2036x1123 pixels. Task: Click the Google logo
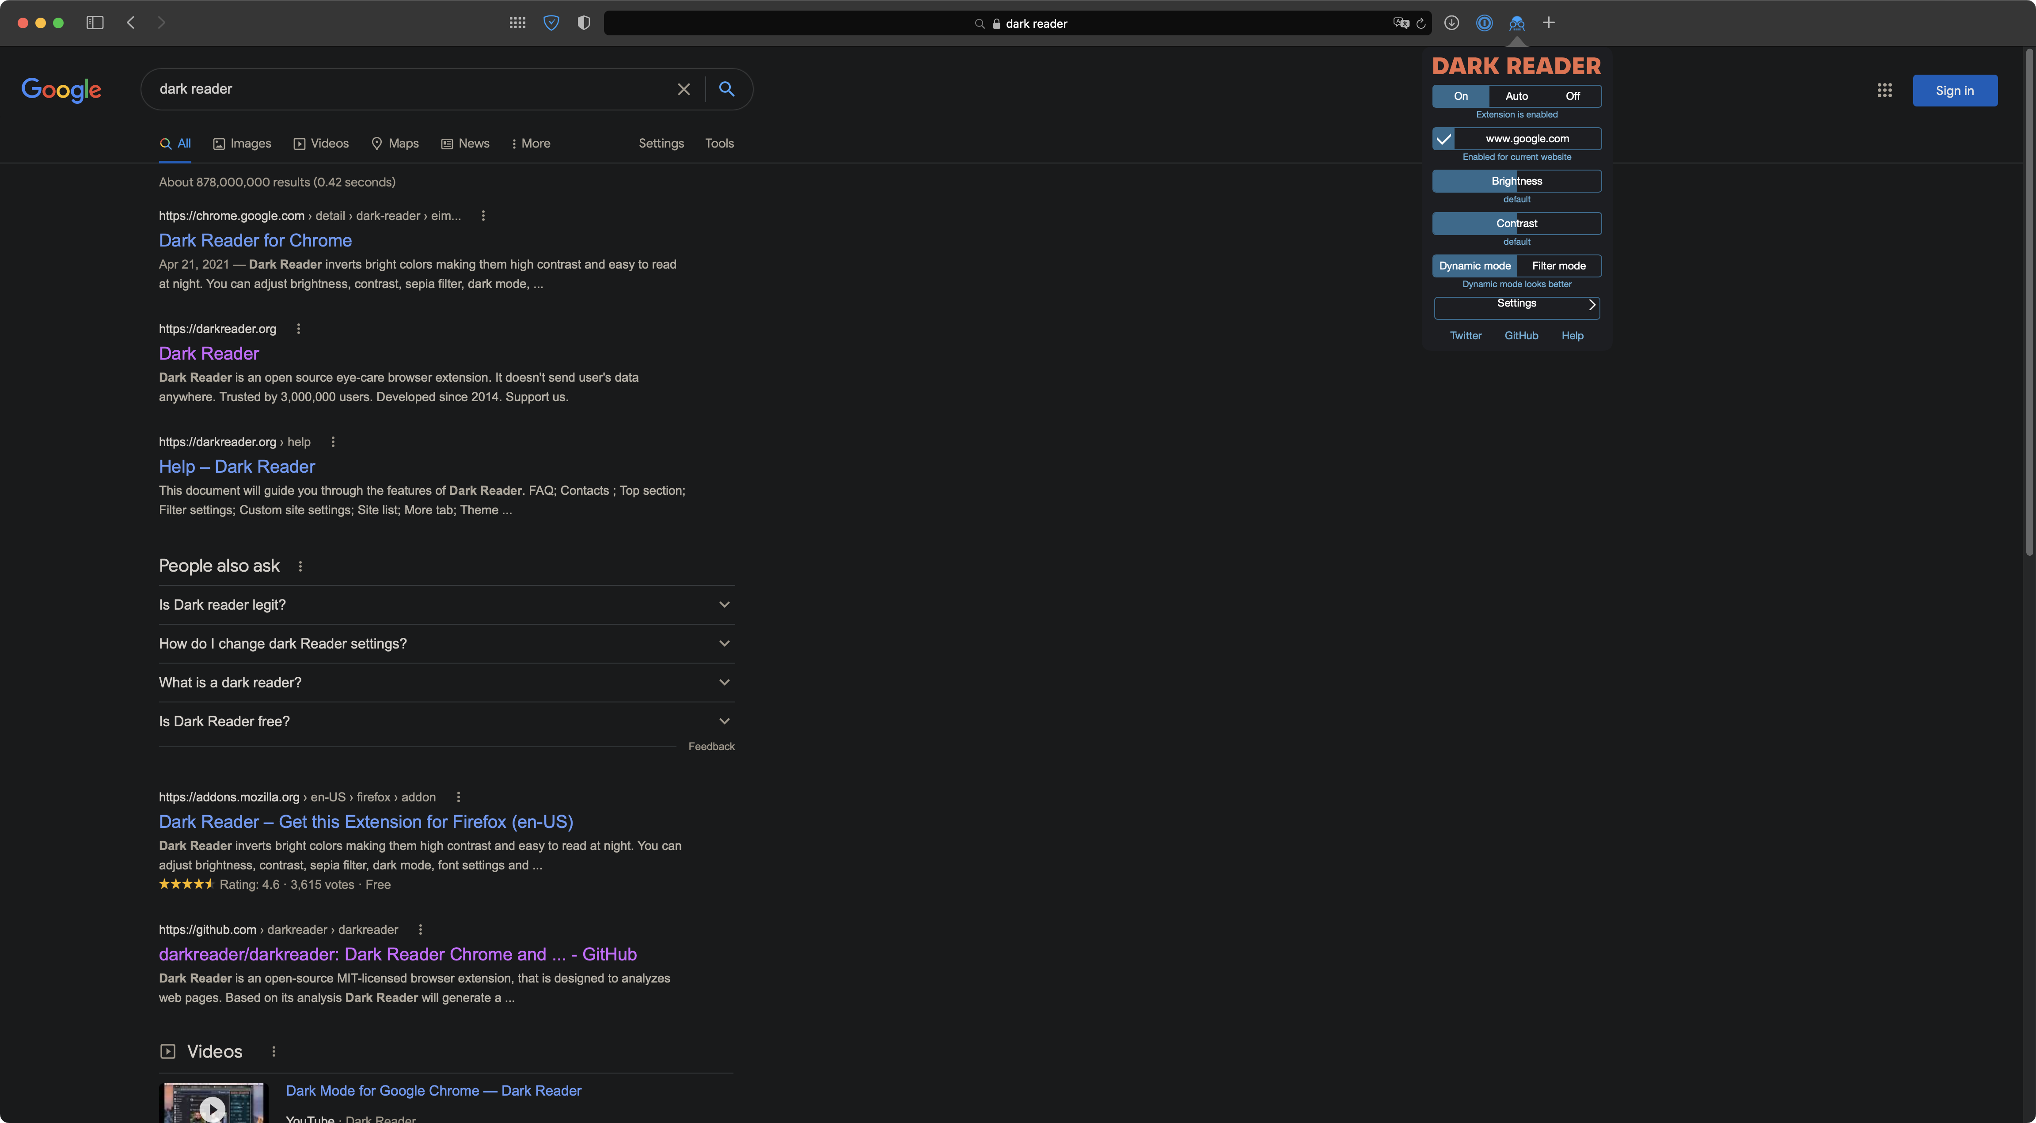pyautogui.click(x=61, y=90)
